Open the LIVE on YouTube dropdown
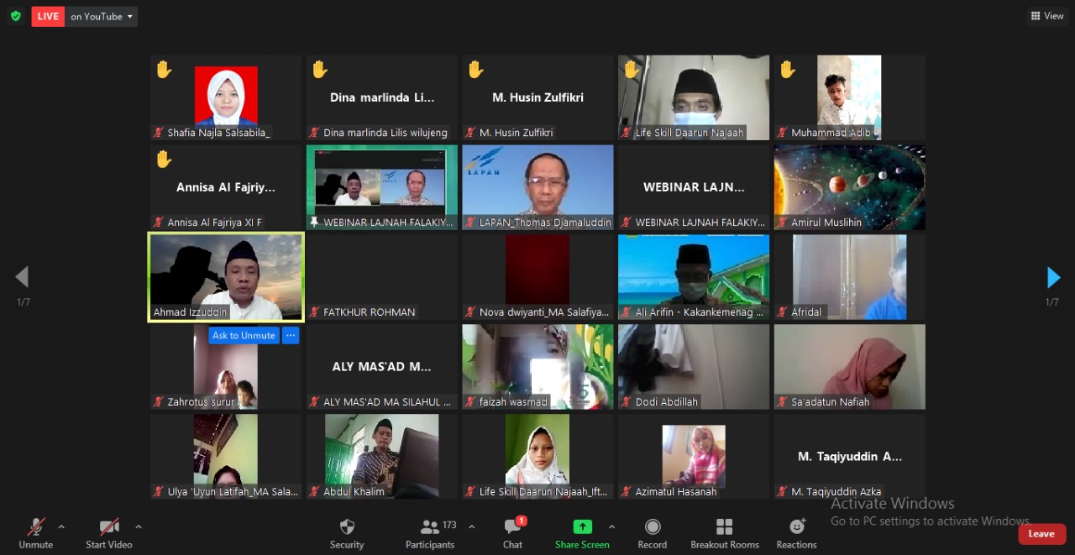Viewport: 1075px width, 555px height. 102,16
